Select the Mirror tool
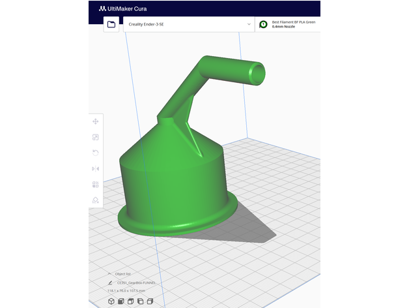This screenshot has height=308, width=409. pyautogui.click(x=96, y=168)
